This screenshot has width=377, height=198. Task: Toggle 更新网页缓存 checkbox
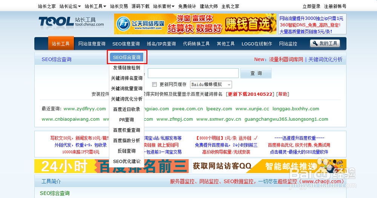(155, 84)
